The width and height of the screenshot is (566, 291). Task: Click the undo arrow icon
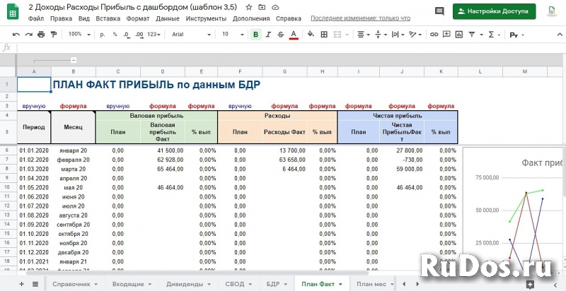coord(16,34)
